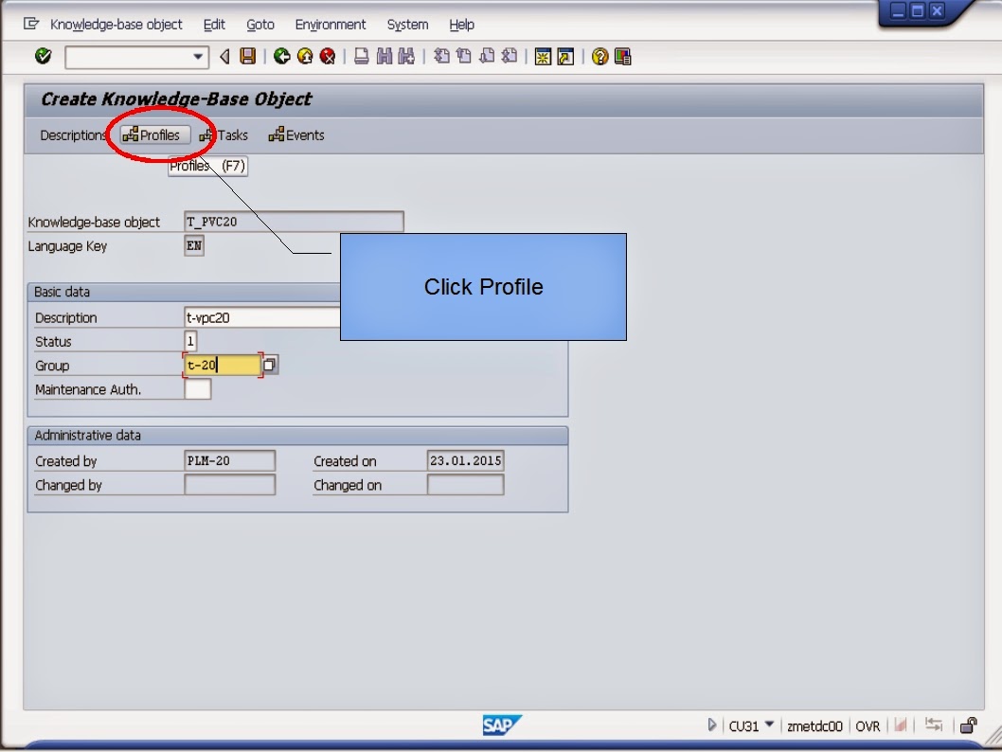Click the Events button
This screenshot has width=1002, height=752.
coord(296,134)
